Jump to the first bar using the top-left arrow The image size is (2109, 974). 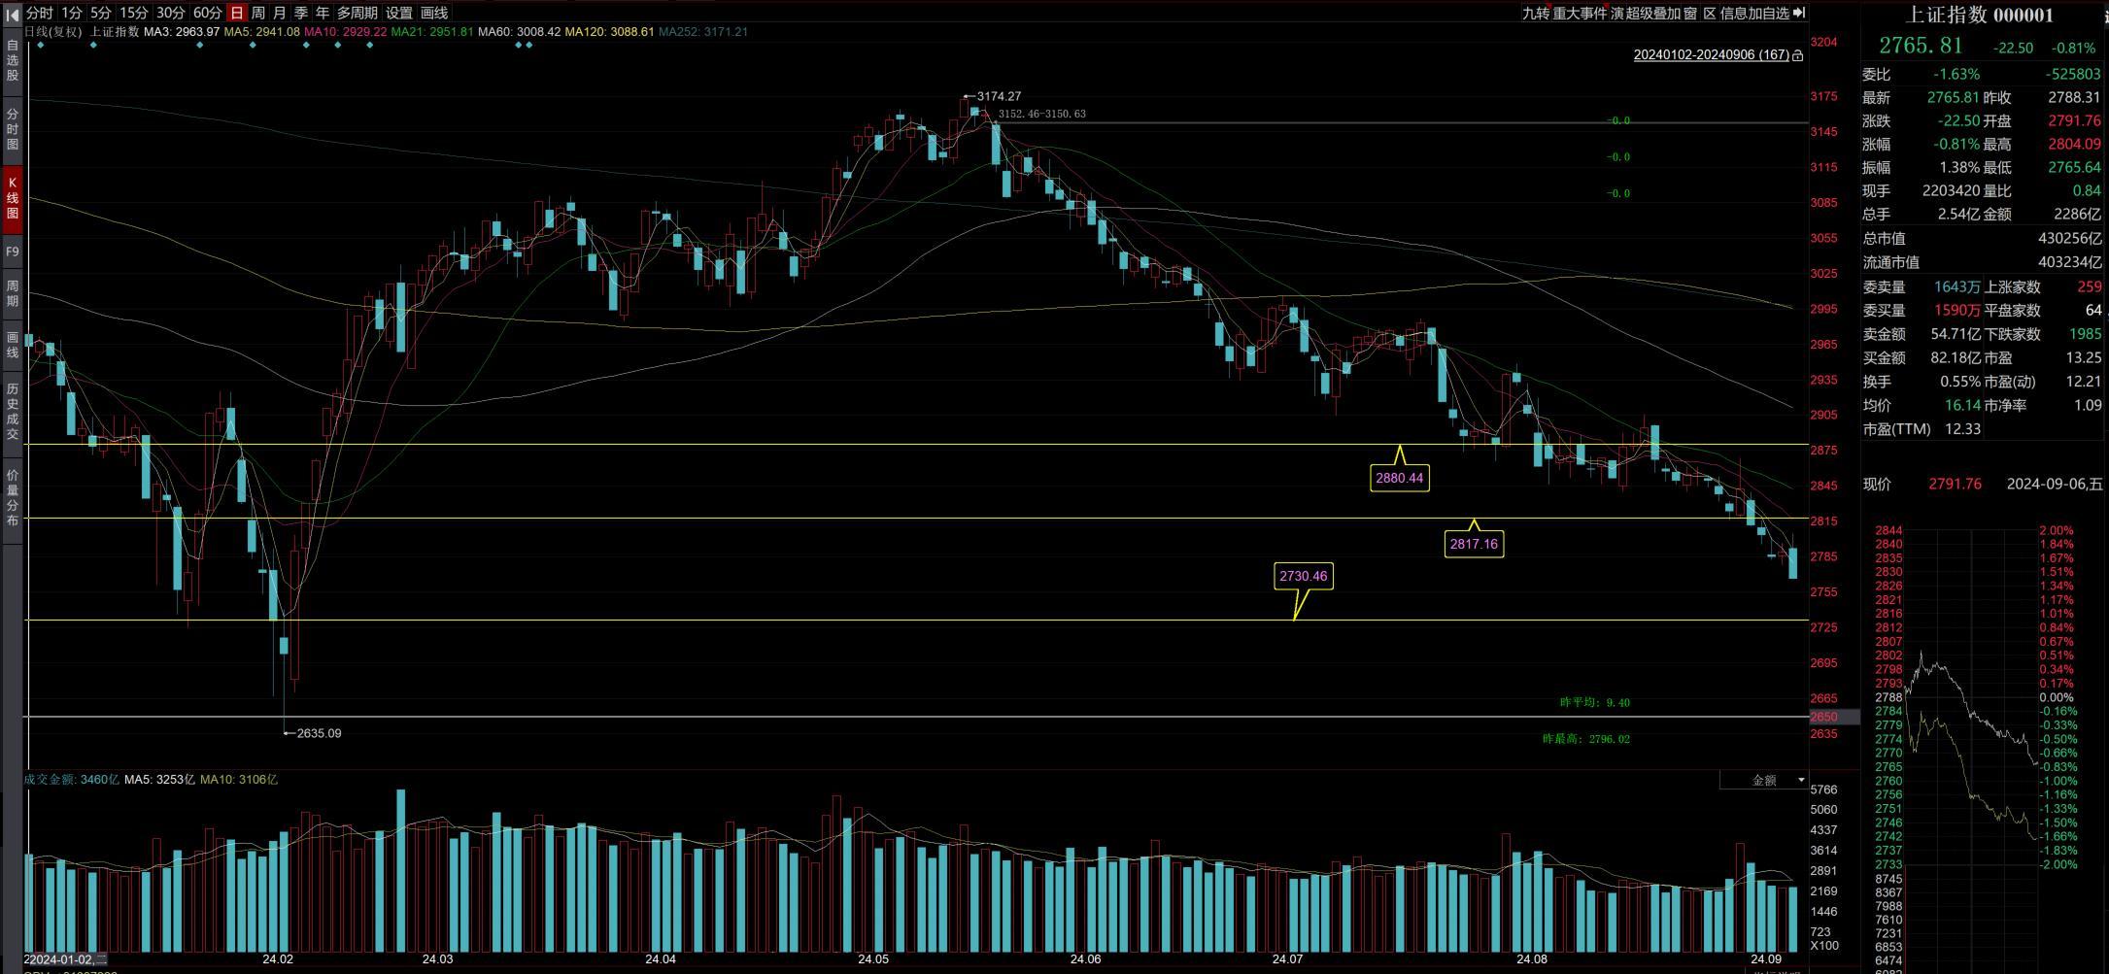[12, 13]
